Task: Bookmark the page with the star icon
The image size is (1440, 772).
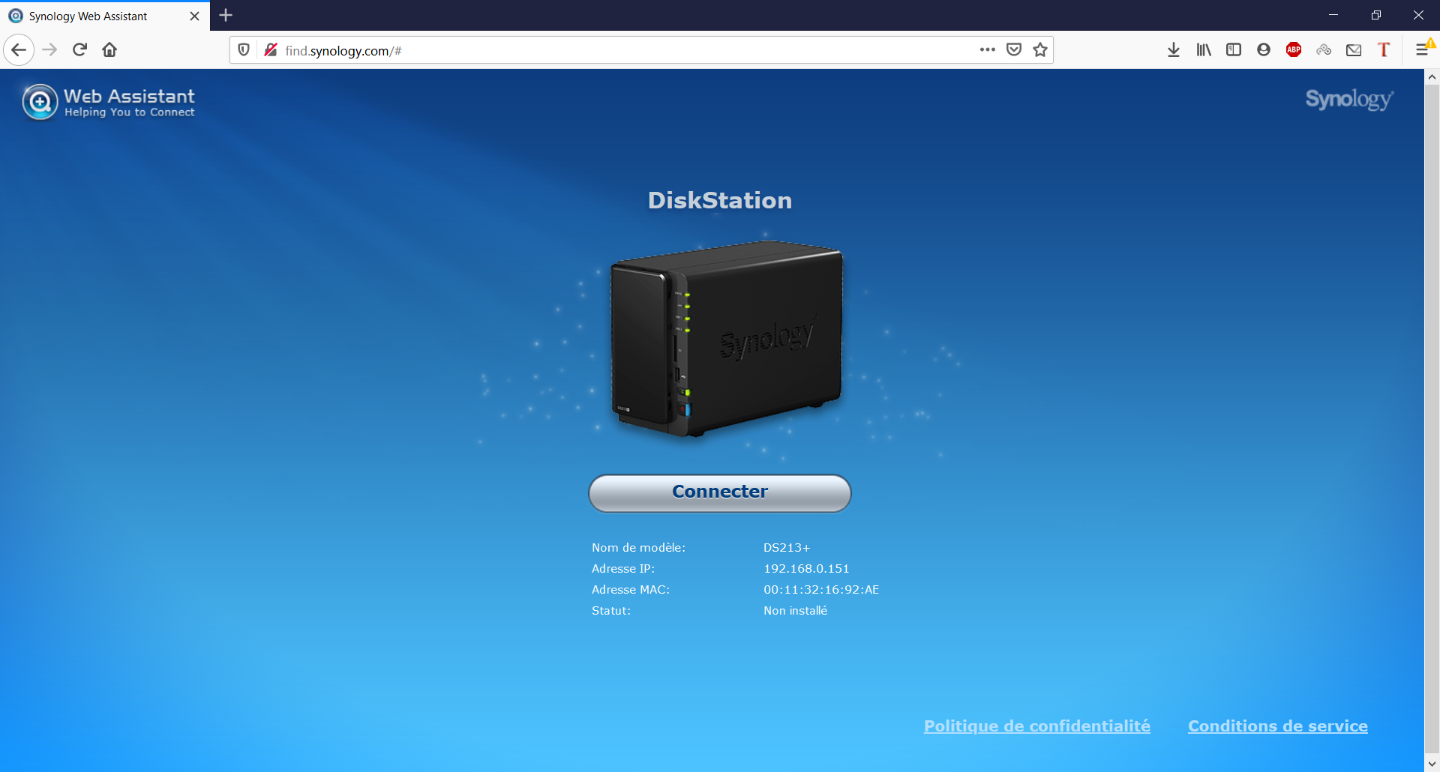Action: point(1040,49)
